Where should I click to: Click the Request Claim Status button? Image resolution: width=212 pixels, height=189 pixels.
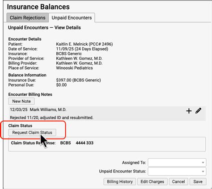point(32,133)
